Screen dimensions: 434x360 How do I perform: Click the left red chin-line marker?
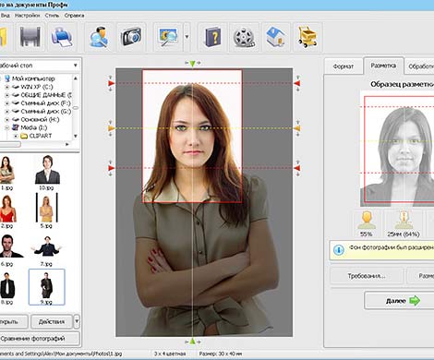coord(112,168)
